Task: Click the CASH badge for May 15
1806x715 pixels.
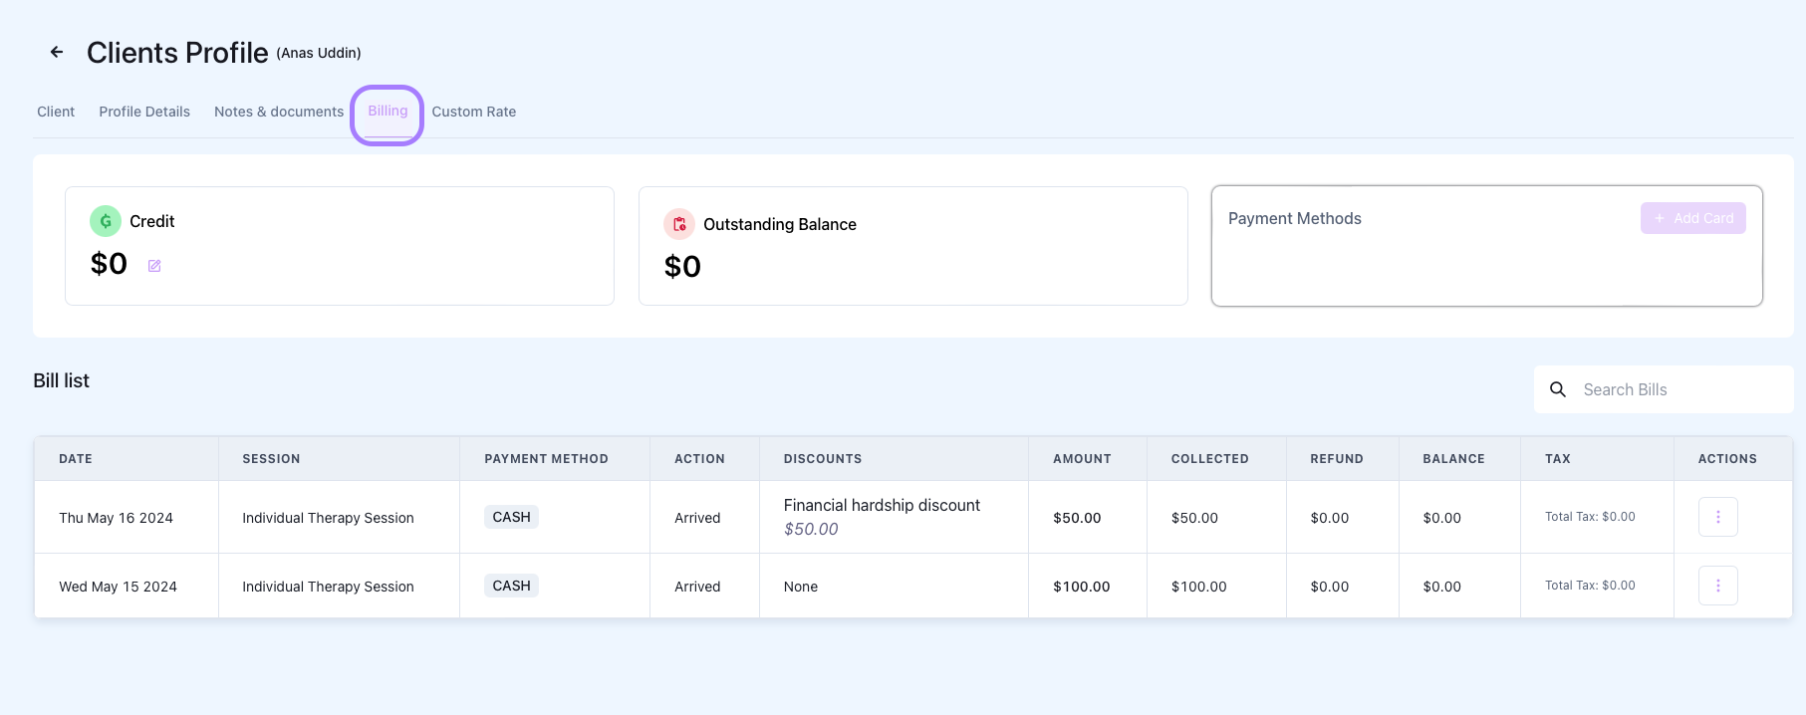Action: coord(511,586)
